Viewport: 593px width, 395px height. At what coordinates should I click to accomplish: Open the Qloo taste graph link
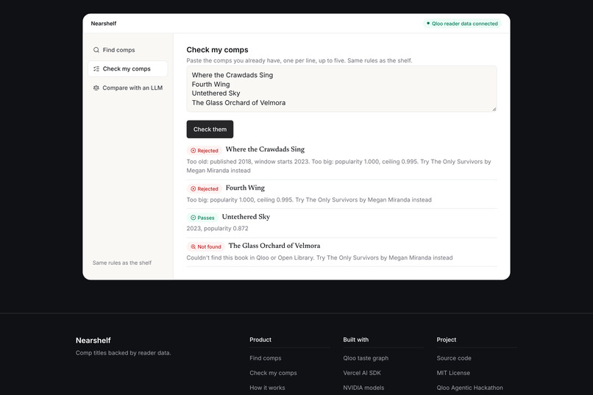(x=366, y=358)
